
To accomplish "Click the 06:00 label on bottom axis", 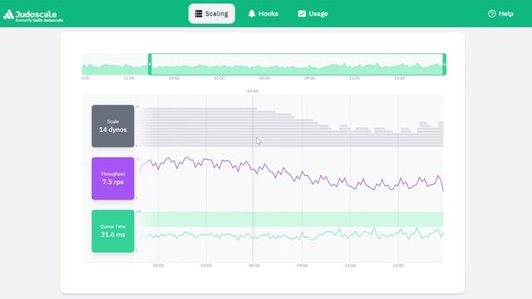I will click(x=254, y=266).
